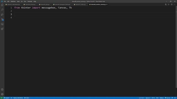
Task: Select the Python interpreter in status bar
Action: [18, 98]
